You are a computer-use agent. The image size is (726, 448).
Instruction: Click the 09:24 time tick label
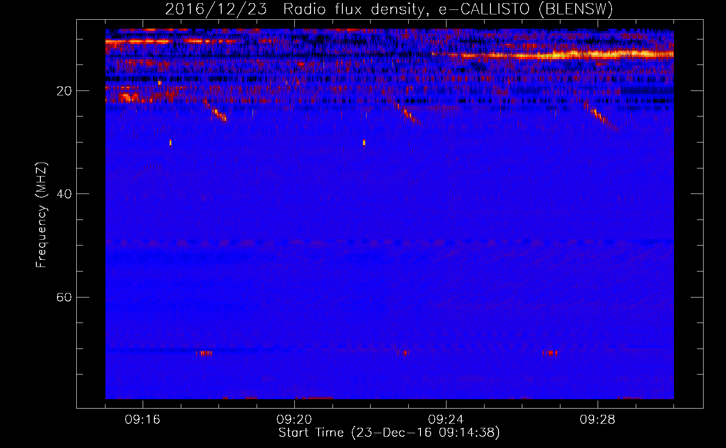pos(446,420)
